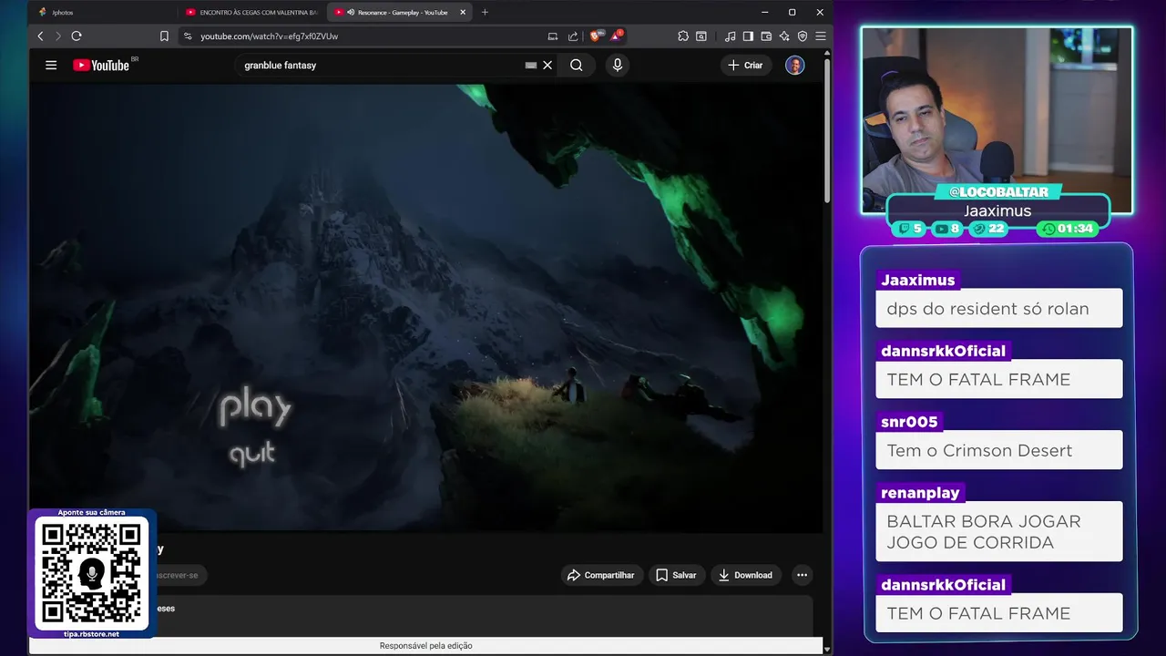The width and height of the screenshot is (1166, 656).
Task: Toggle the browser sidebar panel icon
Action: pos(748,36)
